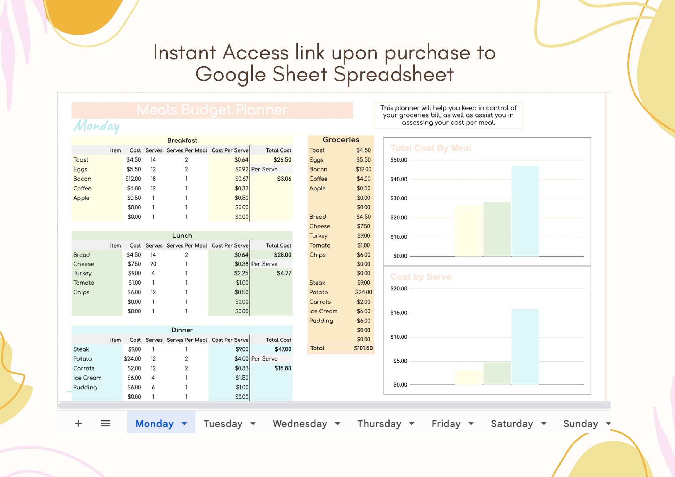Click the Cost by Serve chart

click(487, 330)
